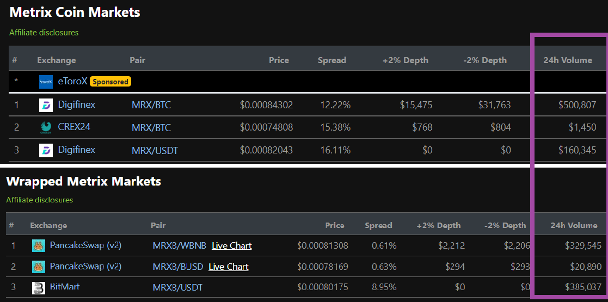Click spread value 12.22%

(335, 105)
